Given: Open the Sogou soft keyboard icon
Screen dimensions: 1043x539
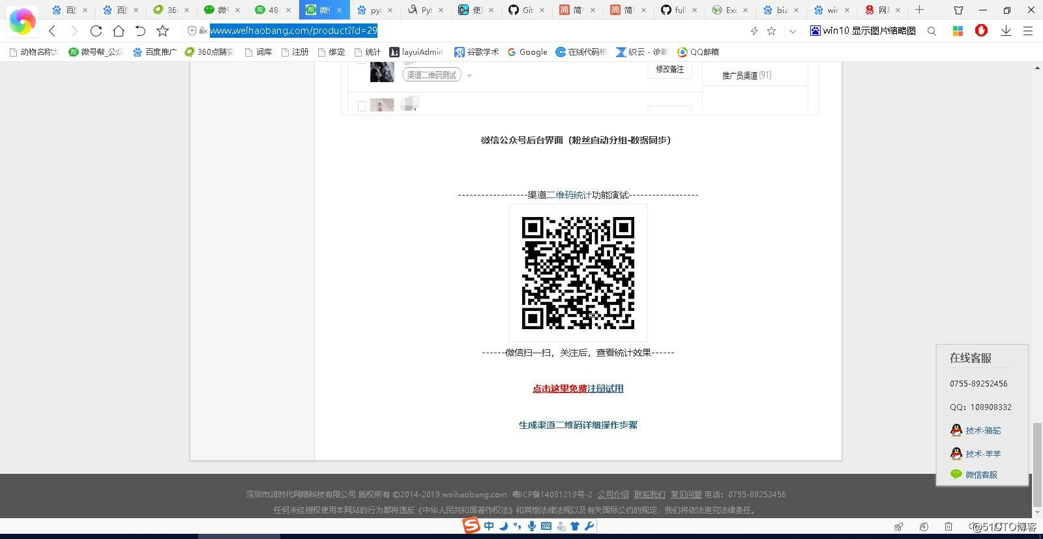Looking at the screenshot, I should tap(546, 526).
